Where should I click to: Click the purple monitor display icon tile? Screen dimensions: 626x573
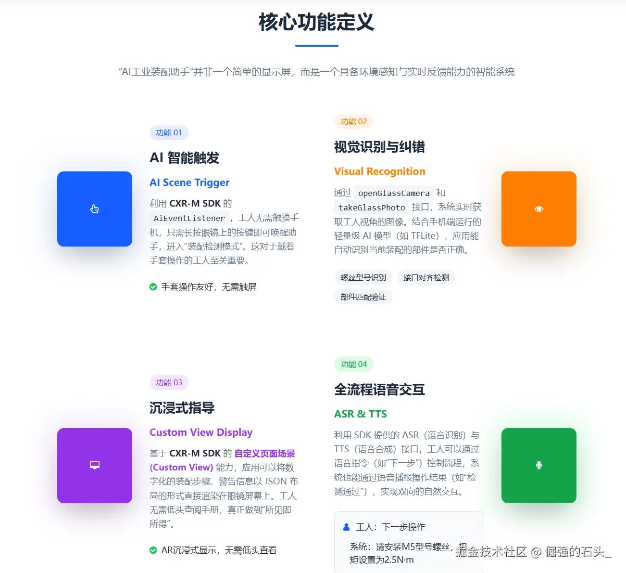(95, 466)
